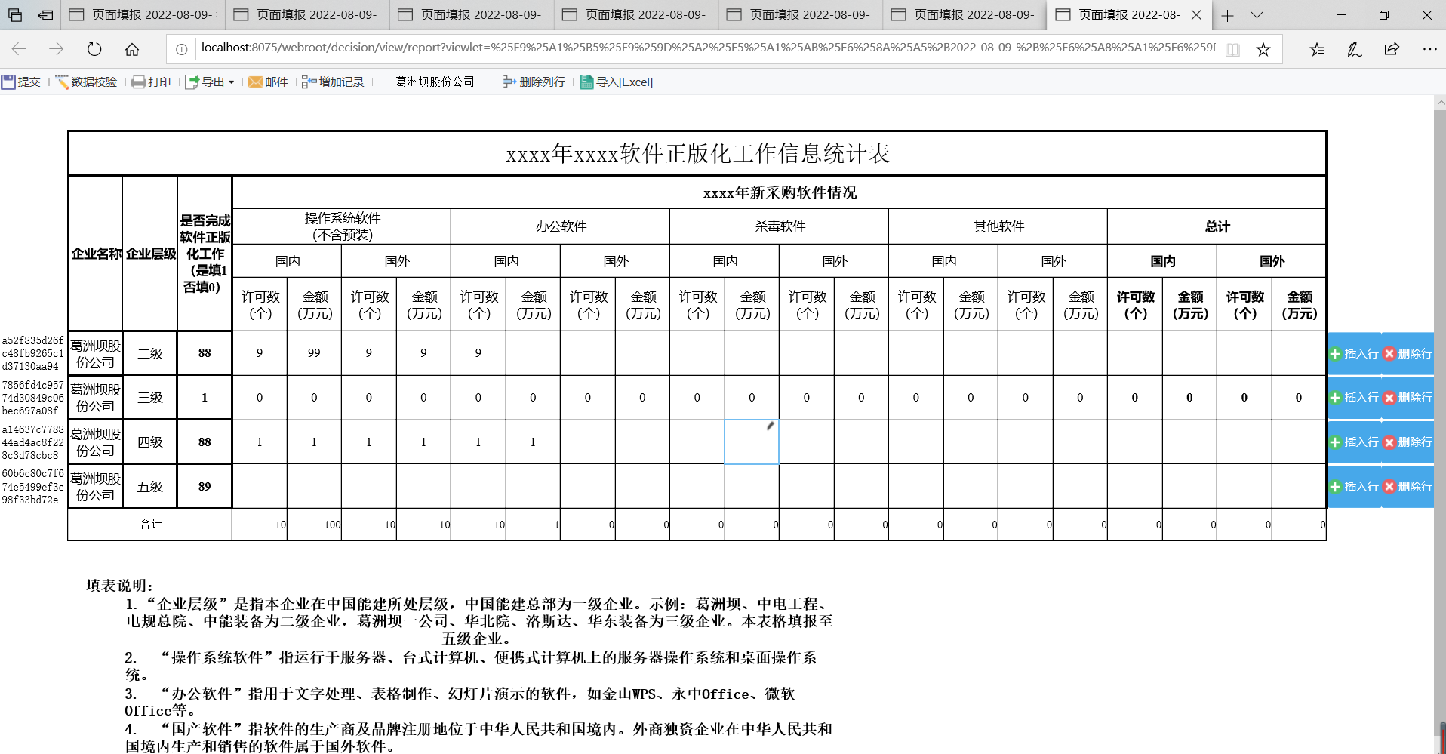Open a new browser tab
Image resolution: width=1446 pixels, height=754 pixels.
(x=1228, y=15)
